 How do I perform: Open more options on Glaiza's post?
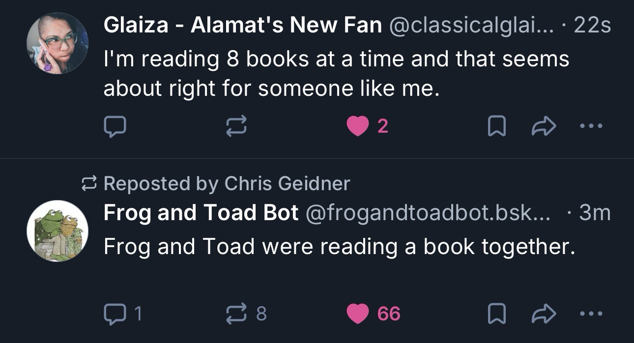(x=591, y=127)
